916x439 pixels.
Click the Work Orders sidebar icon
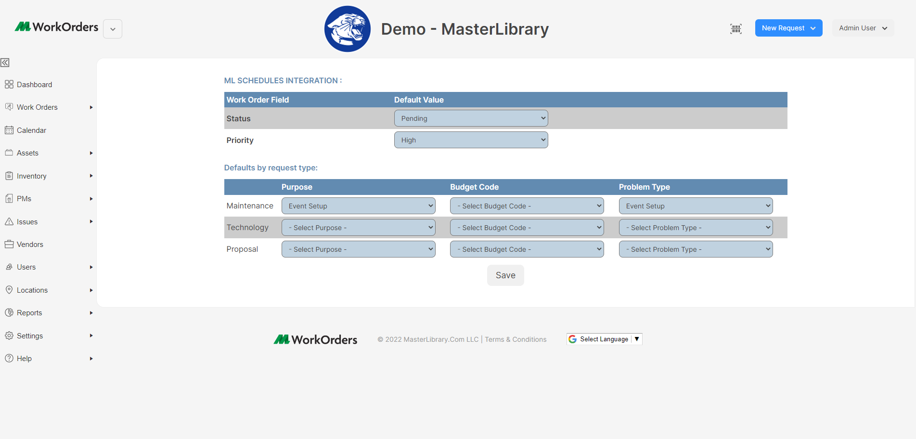(x=9, y=107)
